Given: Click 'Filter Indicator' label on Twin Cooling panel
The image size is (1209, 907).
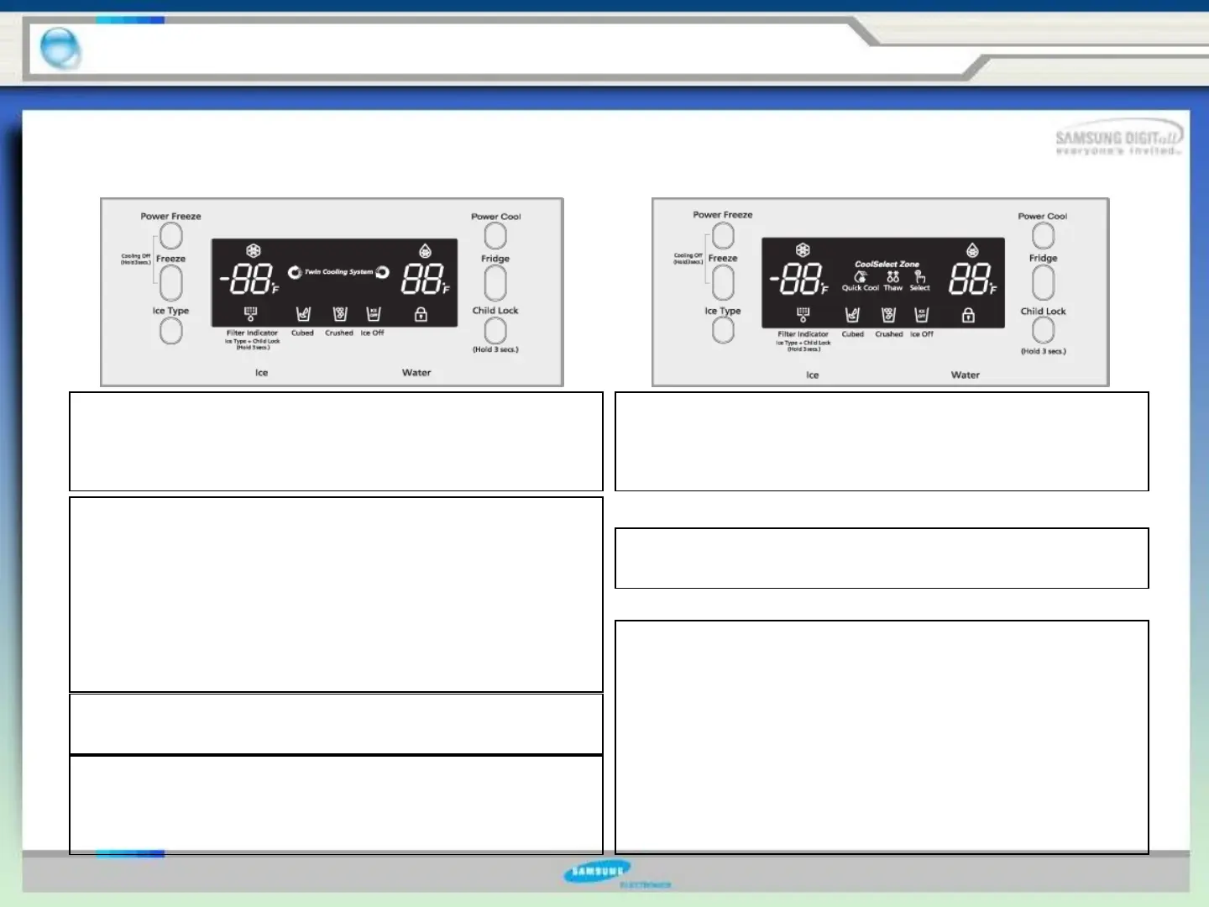Looking at the screenshot, I should (x=252, y=333).
